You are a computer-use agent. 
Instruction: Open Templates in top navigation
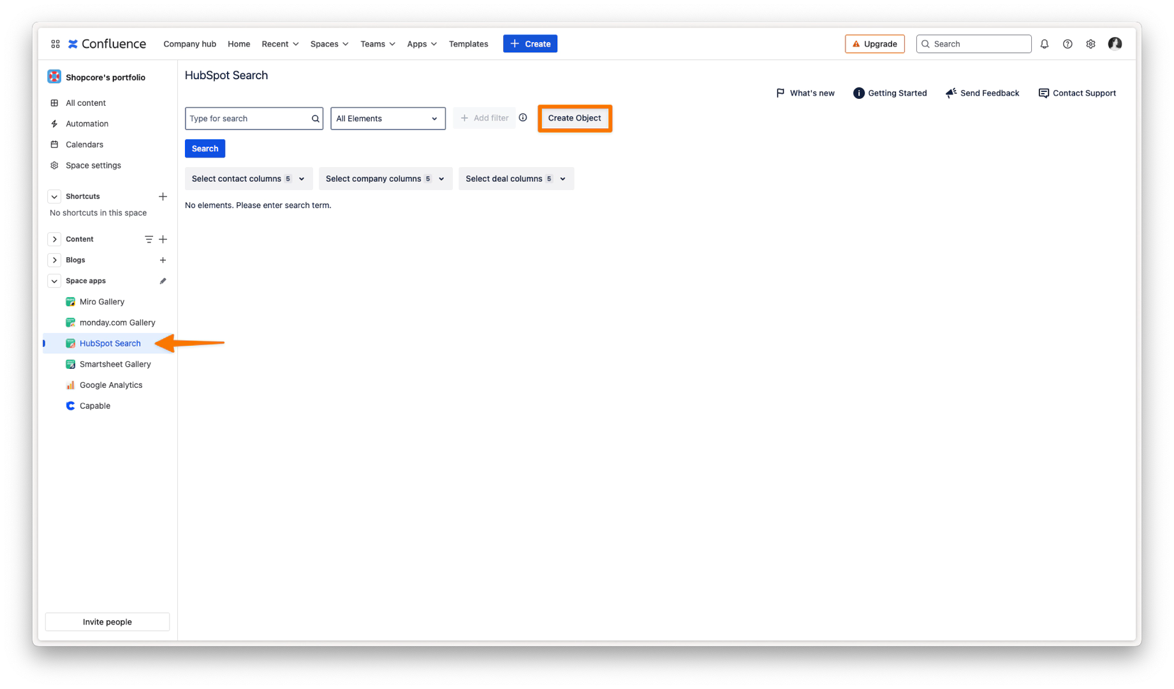tap(468, 44)
